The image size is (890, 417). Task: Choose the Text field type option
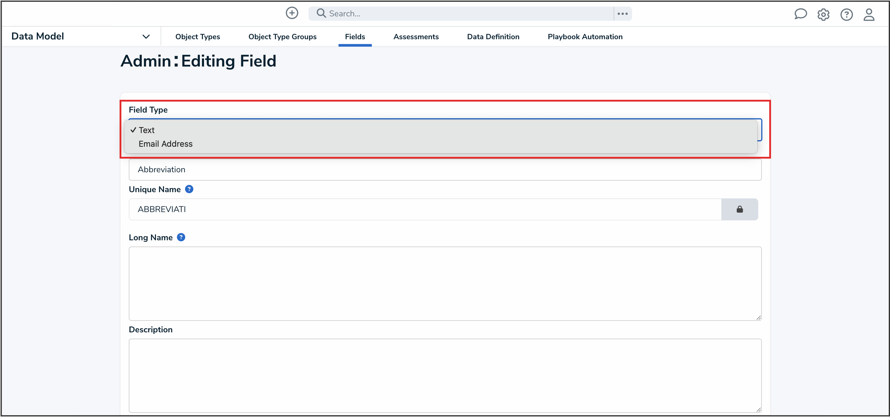pos(146,130)
